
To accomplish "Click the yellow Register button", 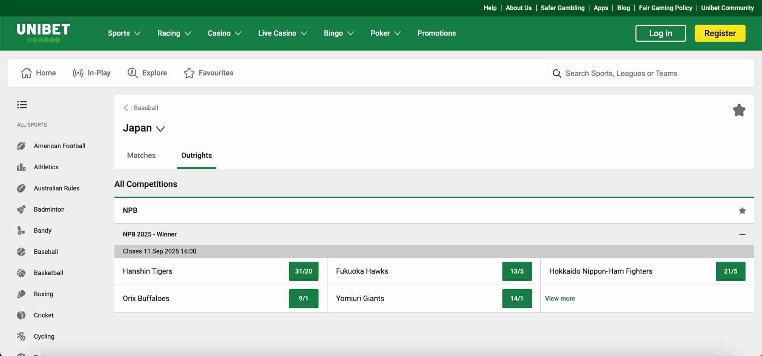I will point(720,33).
